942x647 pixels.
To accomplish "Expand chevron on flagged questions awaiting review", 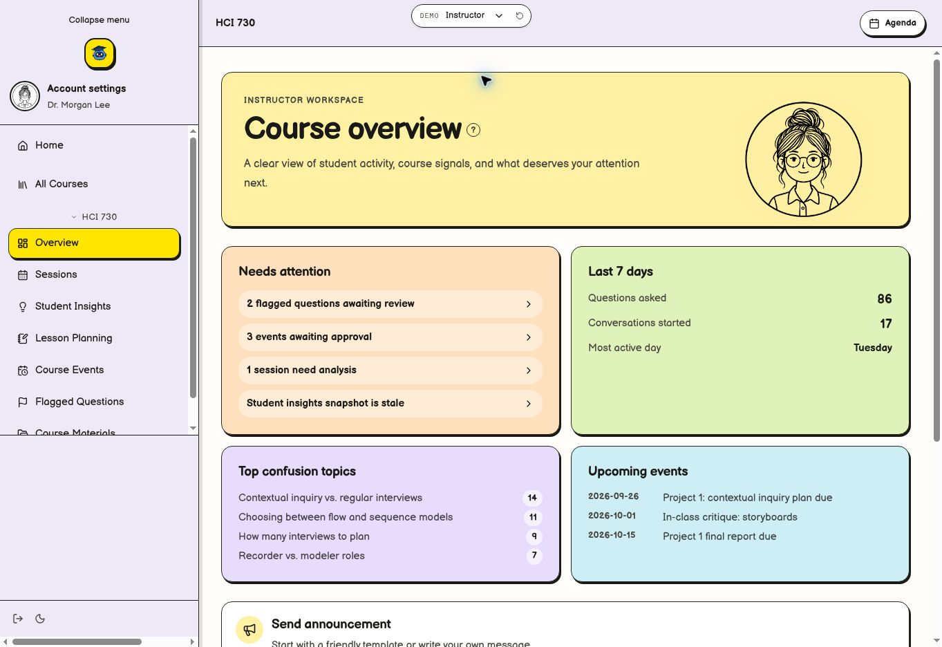I will click(x=529, y=304).
